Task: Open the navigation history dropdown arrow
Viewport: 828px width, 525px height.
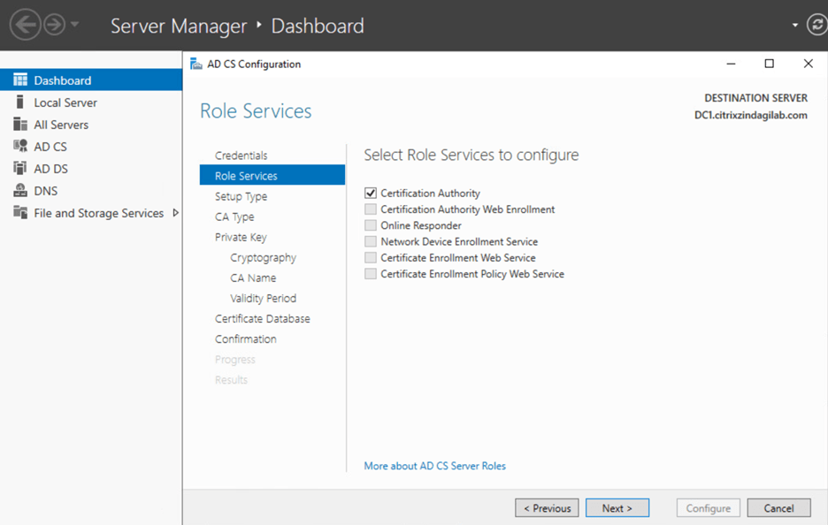Action: click(x=74, y=24)
